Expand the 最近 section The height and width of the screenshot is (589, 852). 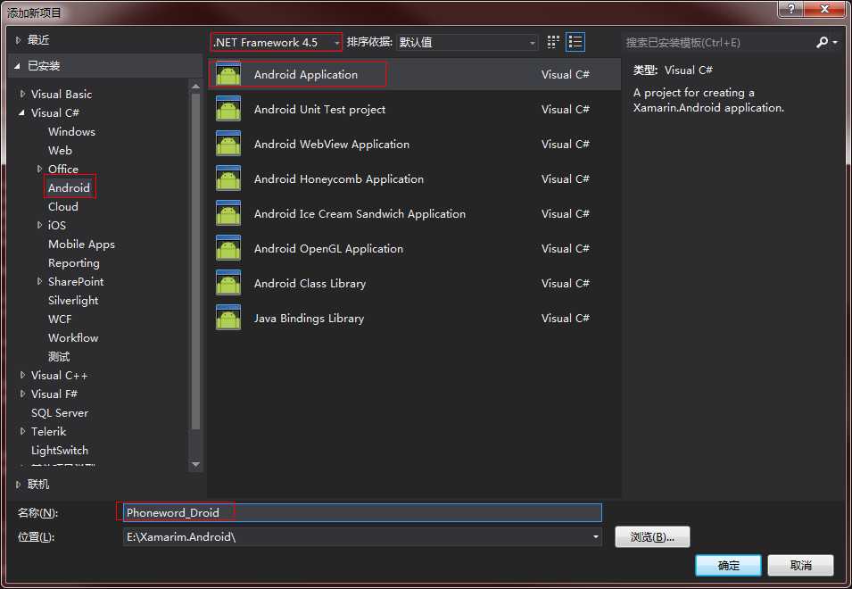[x=18, y=40]
